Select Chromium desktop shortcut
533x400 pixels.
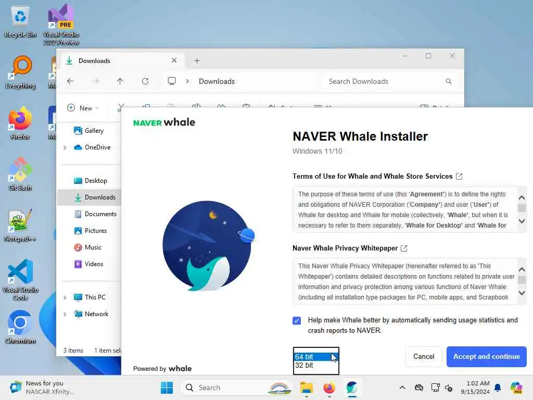tap(20, 327)
